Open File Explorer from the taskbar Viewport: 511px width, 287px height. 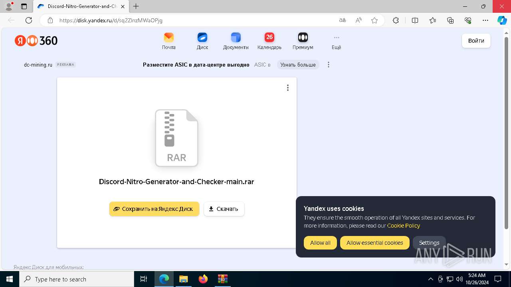[183, 279]
